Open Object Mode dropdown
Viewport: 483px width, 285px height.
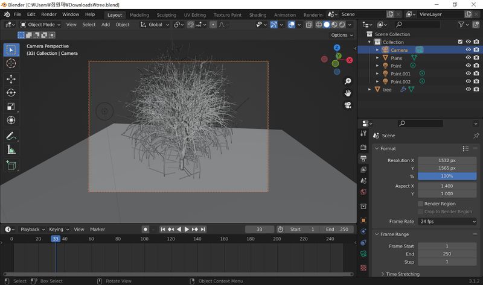pyautogui.click(x=40, y=25)
